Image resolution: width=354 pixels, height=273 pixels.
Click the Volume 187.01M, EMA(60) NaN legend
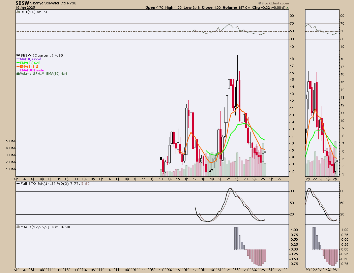click(43, 73)
